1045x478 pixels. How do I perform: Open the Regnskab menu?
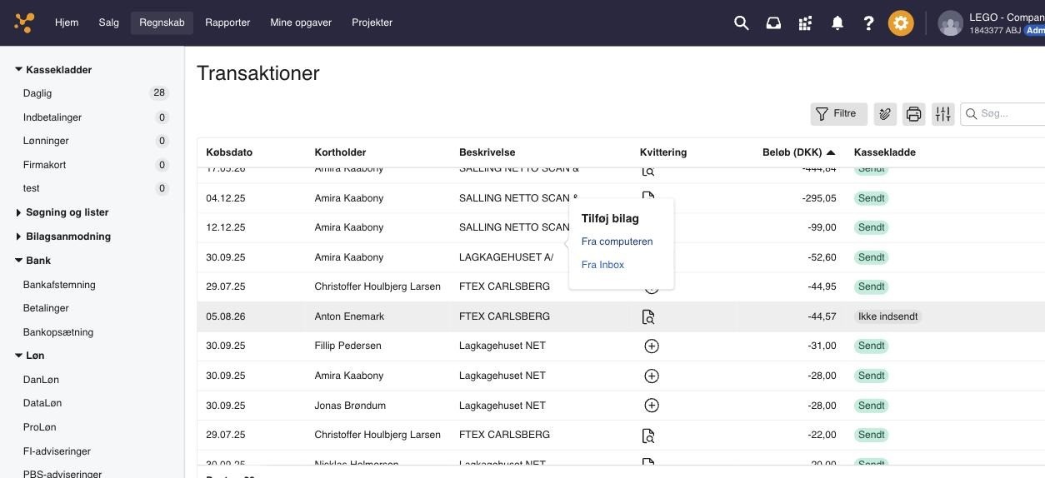pyautogui.click(x=162, y=22)
